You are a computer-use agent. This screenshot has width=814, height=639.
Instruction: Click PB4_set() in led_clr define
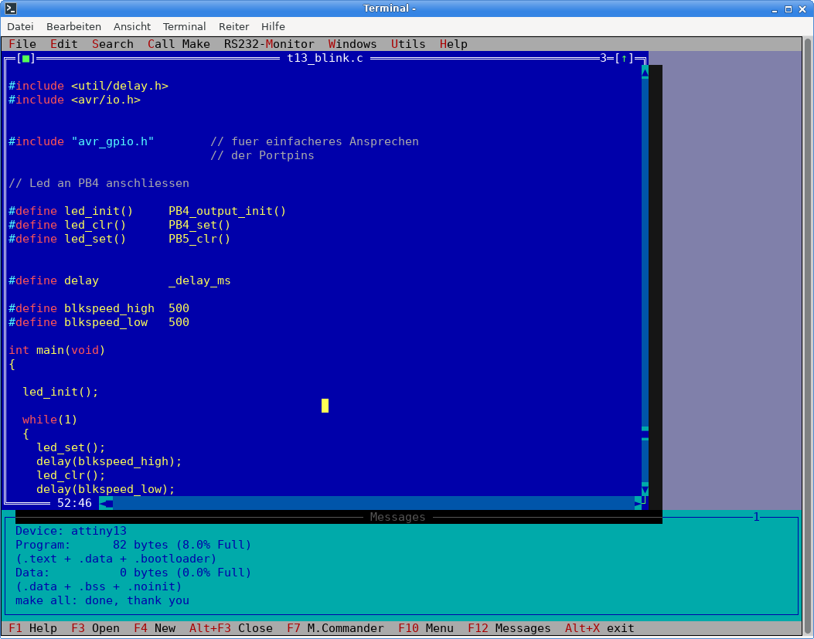point(199,226)
